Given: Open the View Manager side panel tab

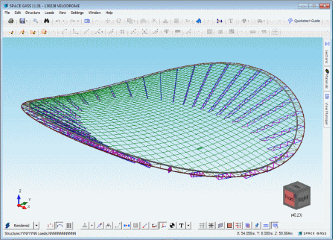Looking at the screenshot, I should tap(326, 109).
